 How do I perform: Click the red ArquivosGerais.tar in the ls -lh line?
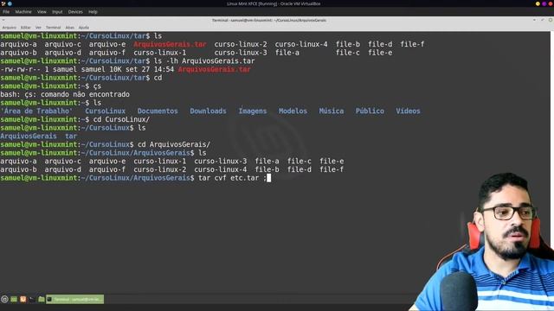(215, 69)
